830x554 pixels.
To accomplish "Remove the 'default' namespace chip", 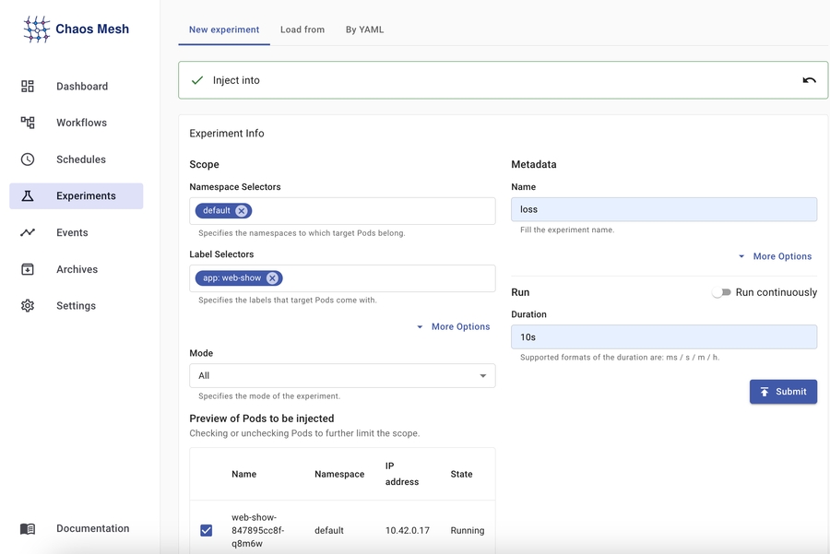I will coord(242,211).
